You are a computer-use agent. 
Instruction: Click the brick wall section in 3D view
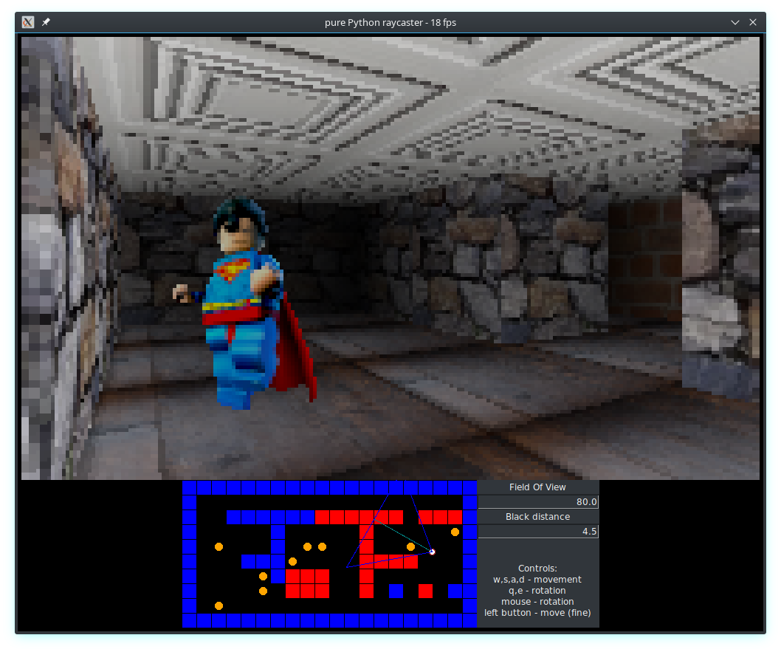tap(645, 259)
